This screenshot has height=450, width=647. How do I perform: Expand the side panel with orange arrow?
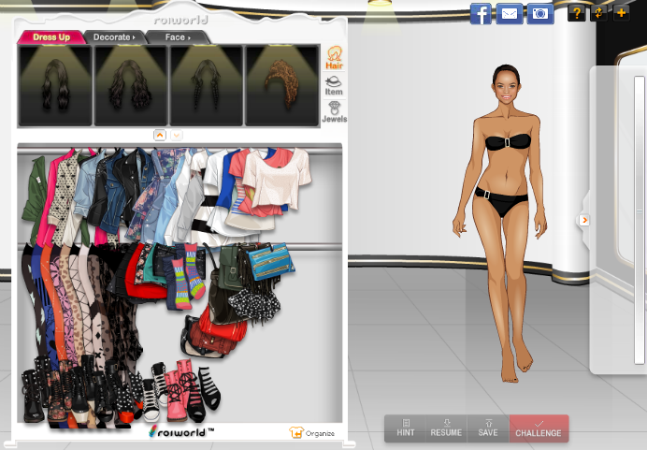(x=584, y=221)
